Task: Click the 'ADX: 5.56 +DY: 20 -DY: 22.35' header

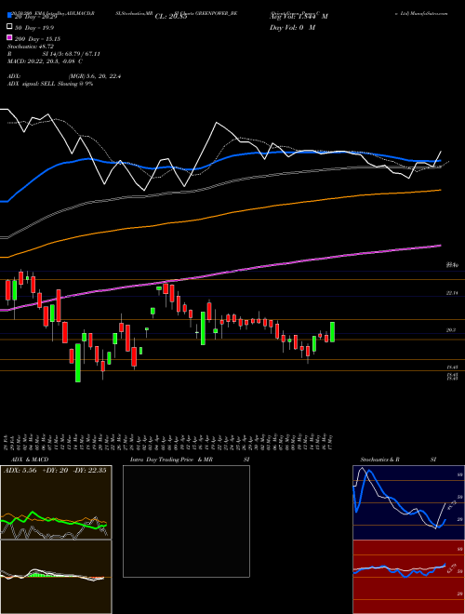Action: 55,471
